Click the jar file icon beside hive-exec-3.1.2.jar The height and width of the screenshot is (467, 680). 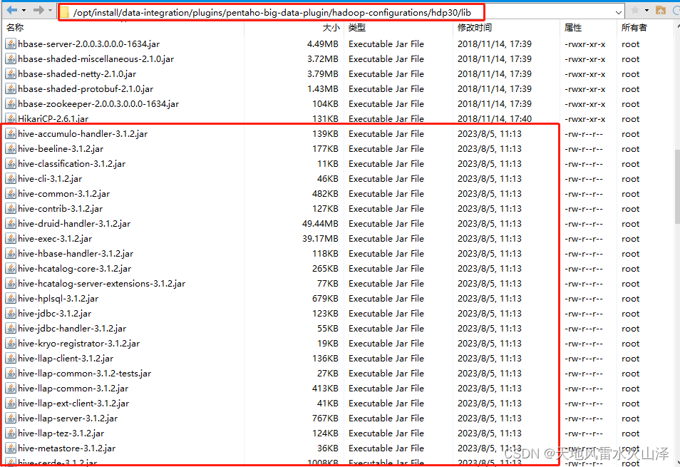9,238
